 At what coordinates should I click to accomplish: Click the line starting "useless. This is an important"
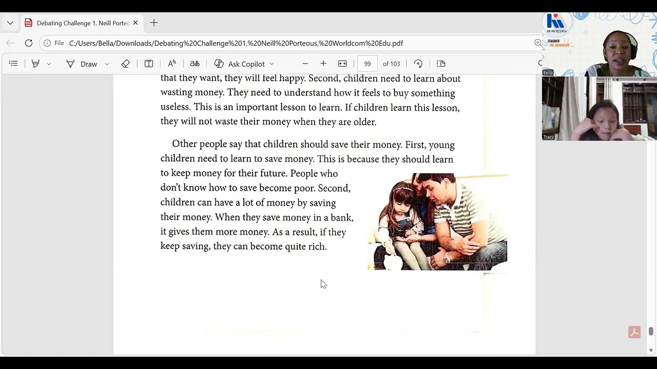310,108
